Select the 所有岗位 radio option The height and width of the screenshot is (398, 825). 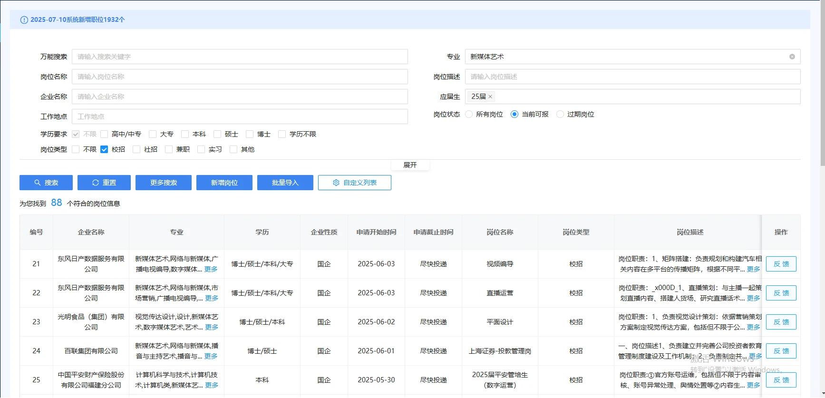pyautogui.click(x=469, y=114)
